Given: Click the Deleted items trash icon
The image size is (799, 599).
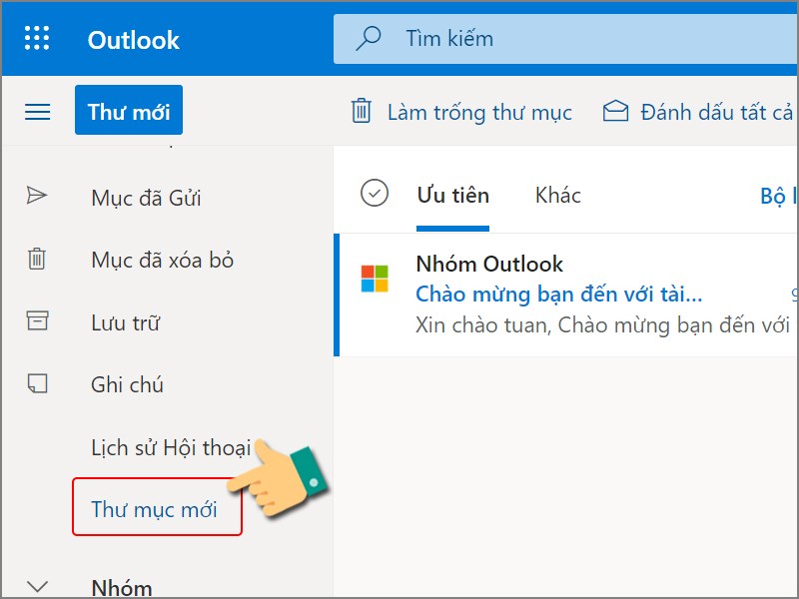Looking at the screenshot, I should coord(37,260).
